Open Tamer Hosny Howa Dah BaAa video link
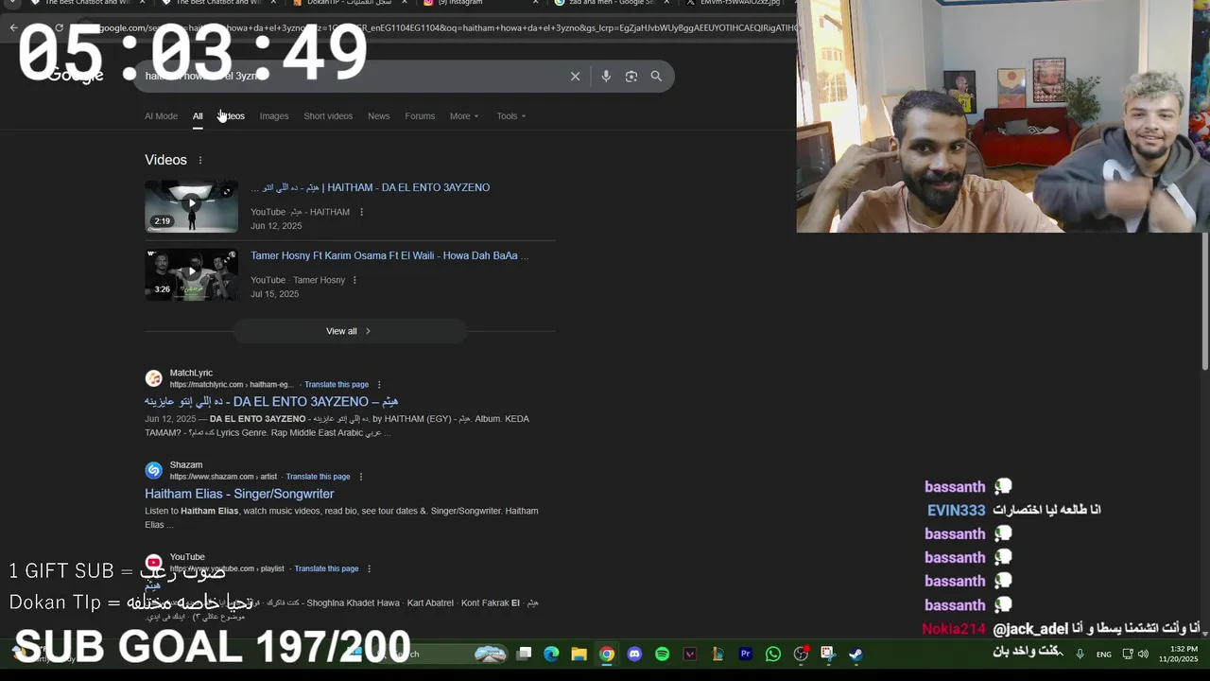The height and width of the screenshot is (681, 1210). pyautogui.click(x=389, y=255)
